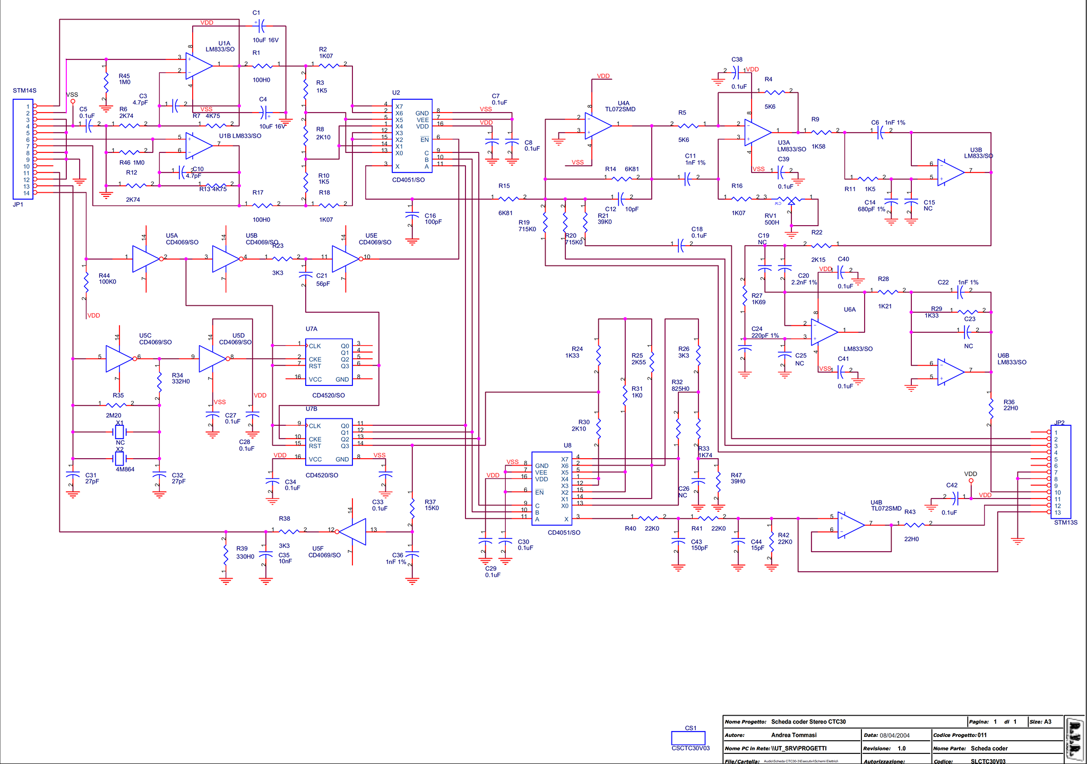The width and height of the screenshot is (1087, 764).
Task: Select the U1A LM833 op-amp symbol
Action: click(199, 66)
